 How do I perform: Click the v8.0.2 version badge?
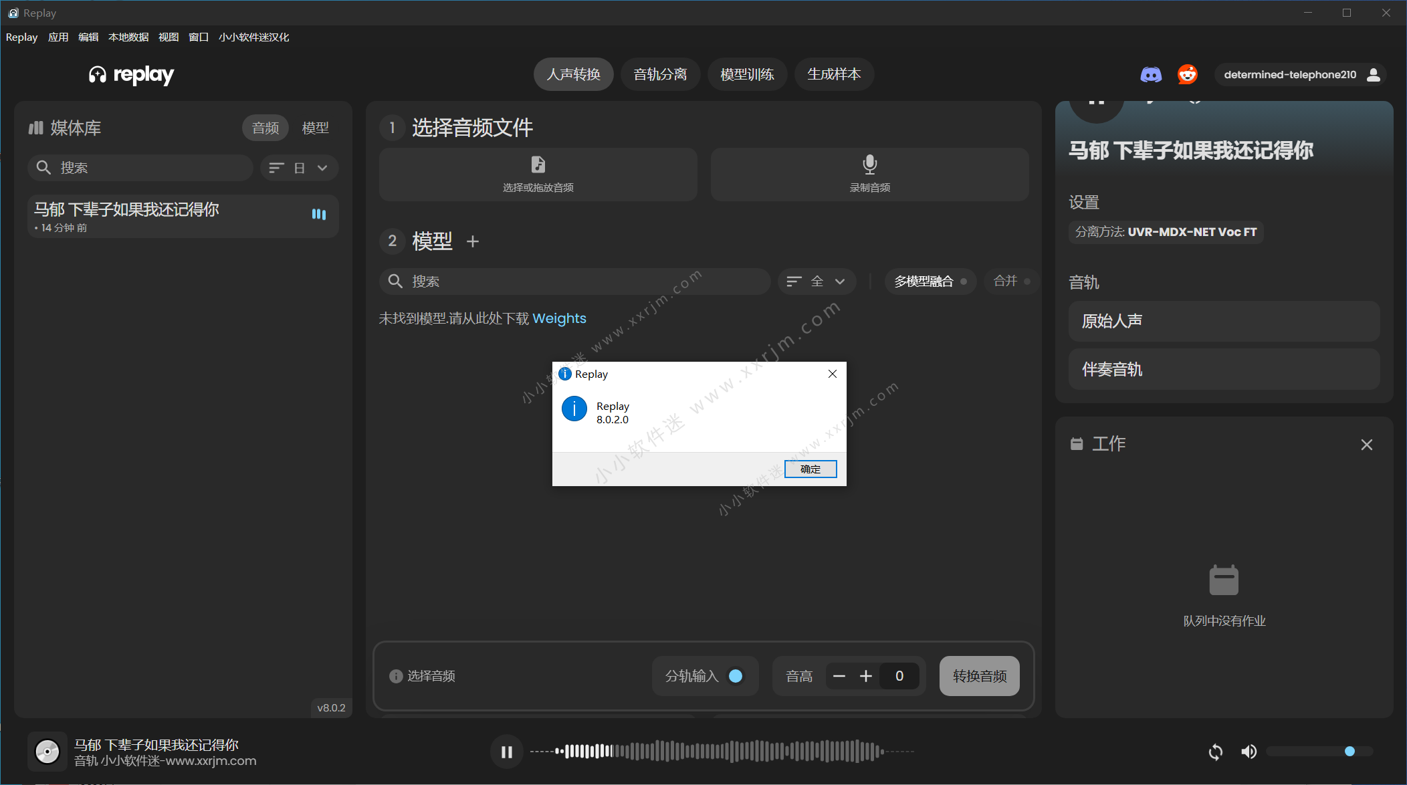point(331,707)
